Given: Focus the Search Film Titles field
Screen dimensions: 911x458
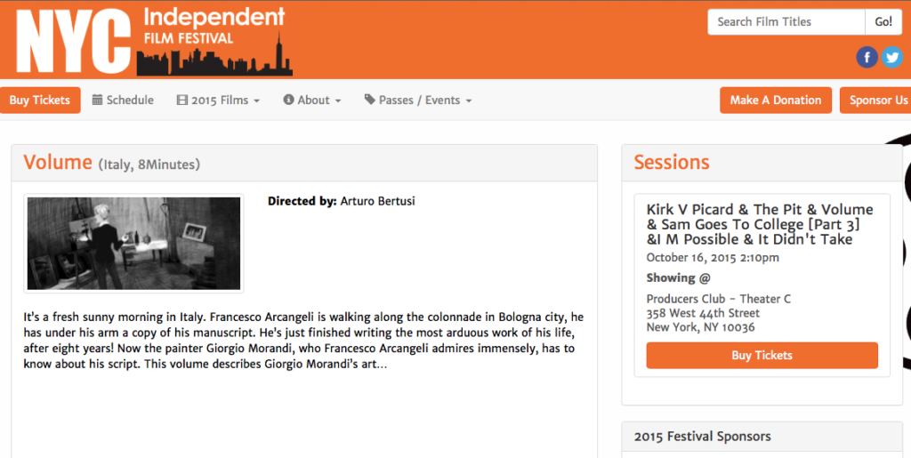Looking at the screenshot, I should click(x=786, y=22).
